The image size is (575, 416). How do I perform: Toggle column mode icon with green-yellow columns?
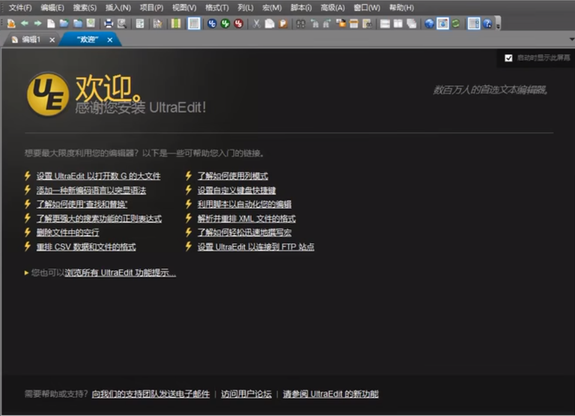tap(176, 23)
